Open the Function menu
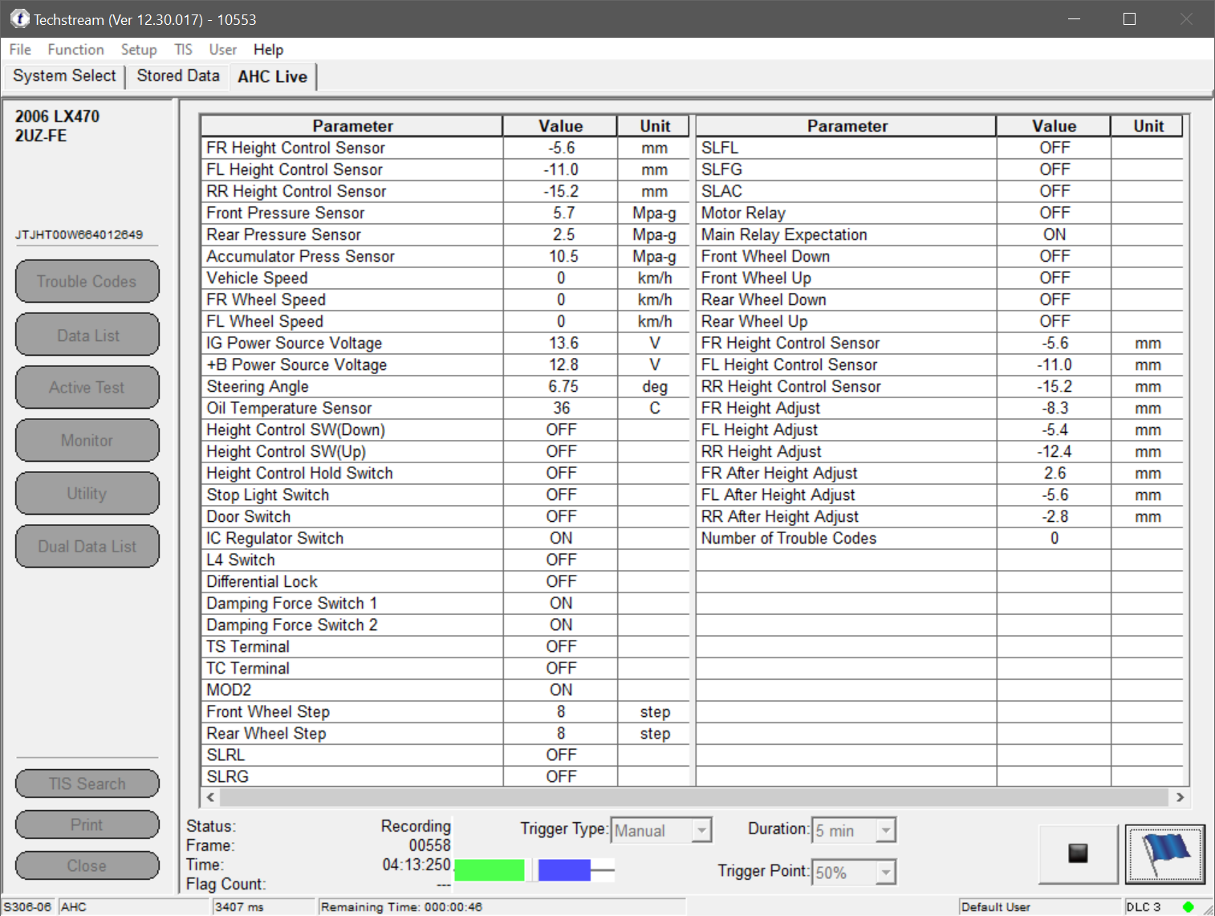The height and width of the screenshot is (916, 1215). [75, 50]
